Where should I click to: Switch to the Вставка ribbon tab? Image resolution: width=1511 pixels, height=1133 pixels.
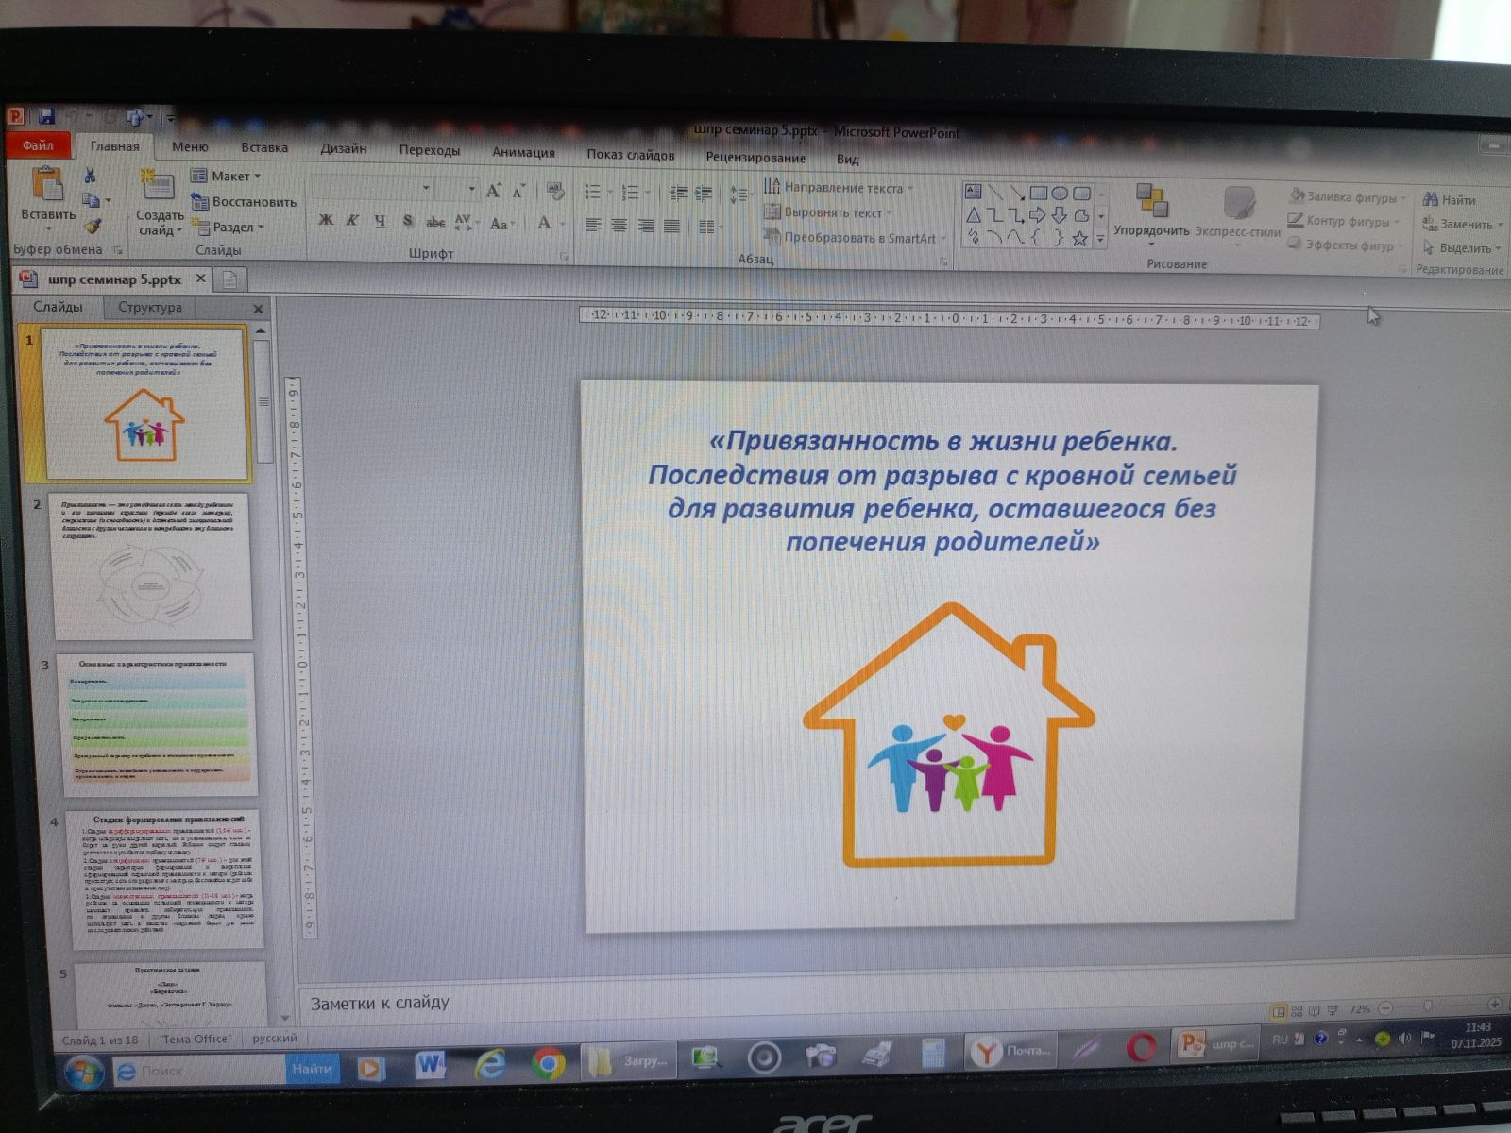263,147
